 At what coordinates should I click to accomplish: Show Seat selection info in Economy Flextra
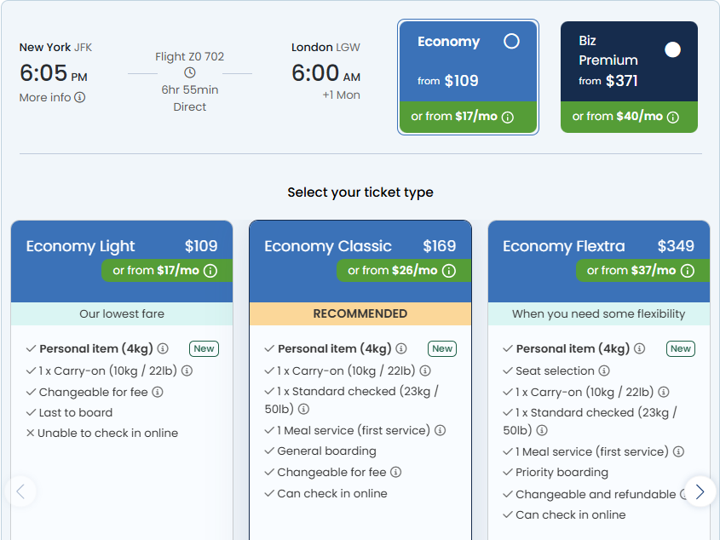(x=604, y=371)
